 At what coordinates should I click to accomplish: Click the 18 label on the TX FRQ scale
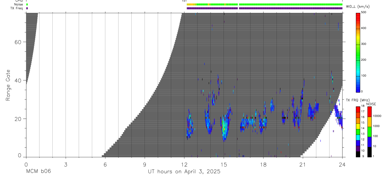coord(363,106)
